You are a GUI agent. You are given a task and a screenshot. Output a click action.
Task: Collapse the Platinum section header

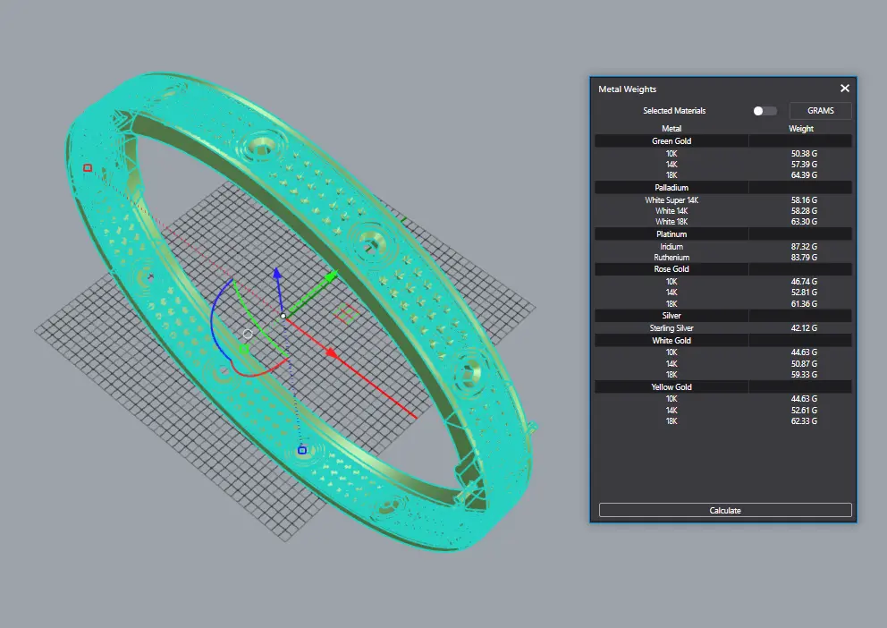[672, 234]
